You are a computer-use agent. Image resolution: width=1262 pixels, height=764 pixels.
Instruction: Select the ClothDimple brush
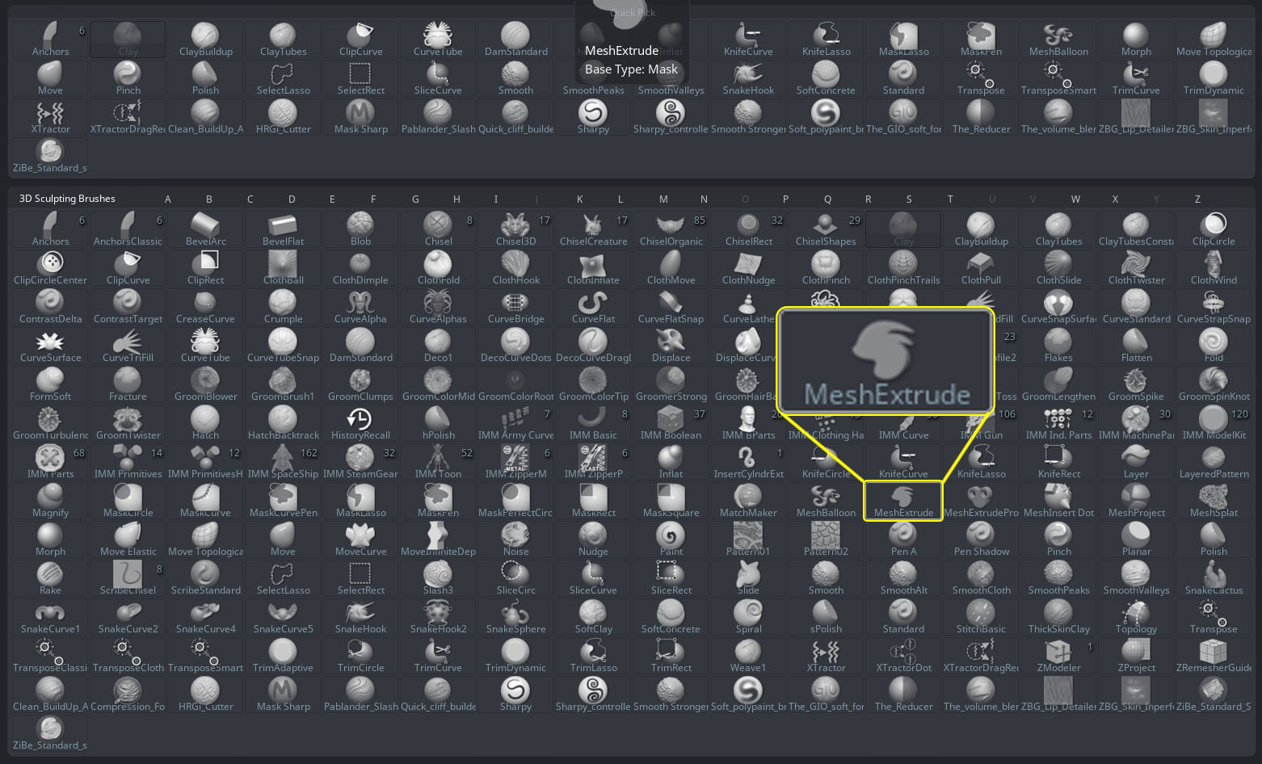tap(360, 269)
